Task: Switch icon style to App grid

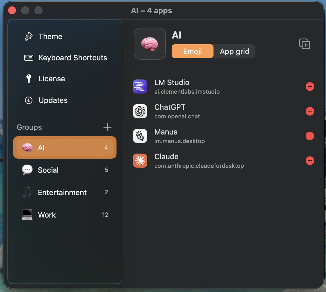Action: click(234, 51)
